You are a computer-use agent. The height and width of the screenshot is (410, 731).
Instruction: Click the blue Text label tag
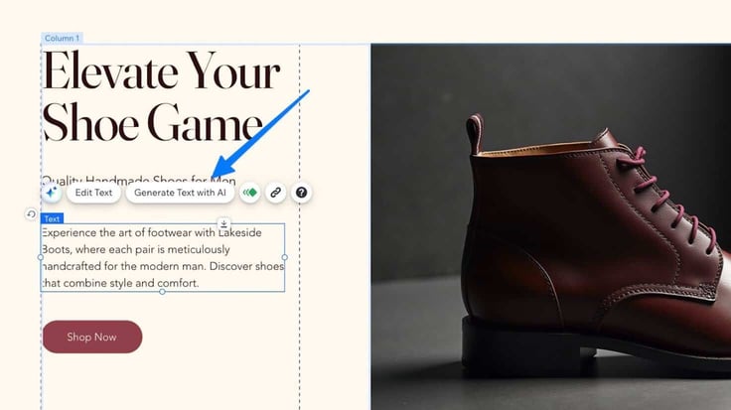point(52,218)
